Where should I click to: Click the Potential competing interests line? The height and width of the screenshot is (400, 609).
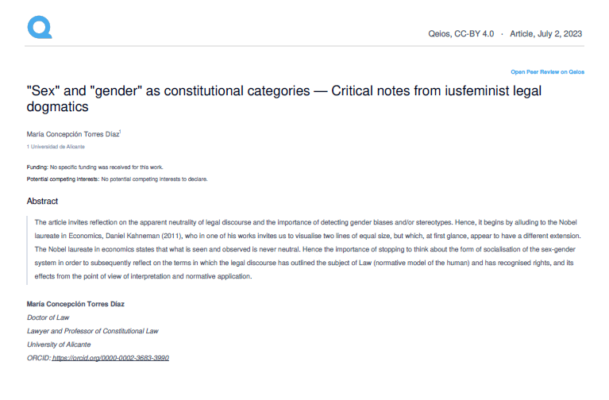tap(117, 179)
